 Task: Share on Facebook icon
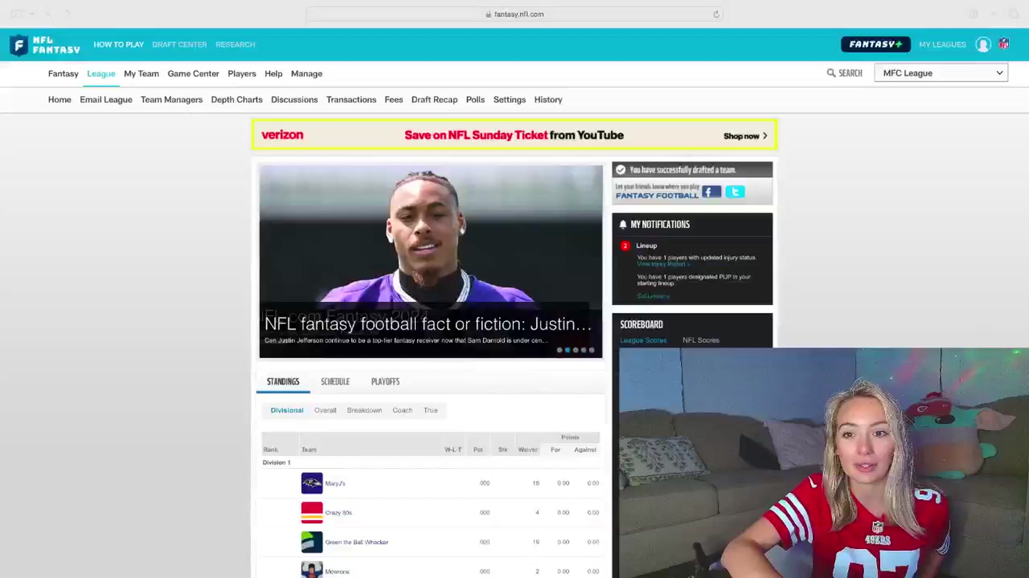coord(711,192)
